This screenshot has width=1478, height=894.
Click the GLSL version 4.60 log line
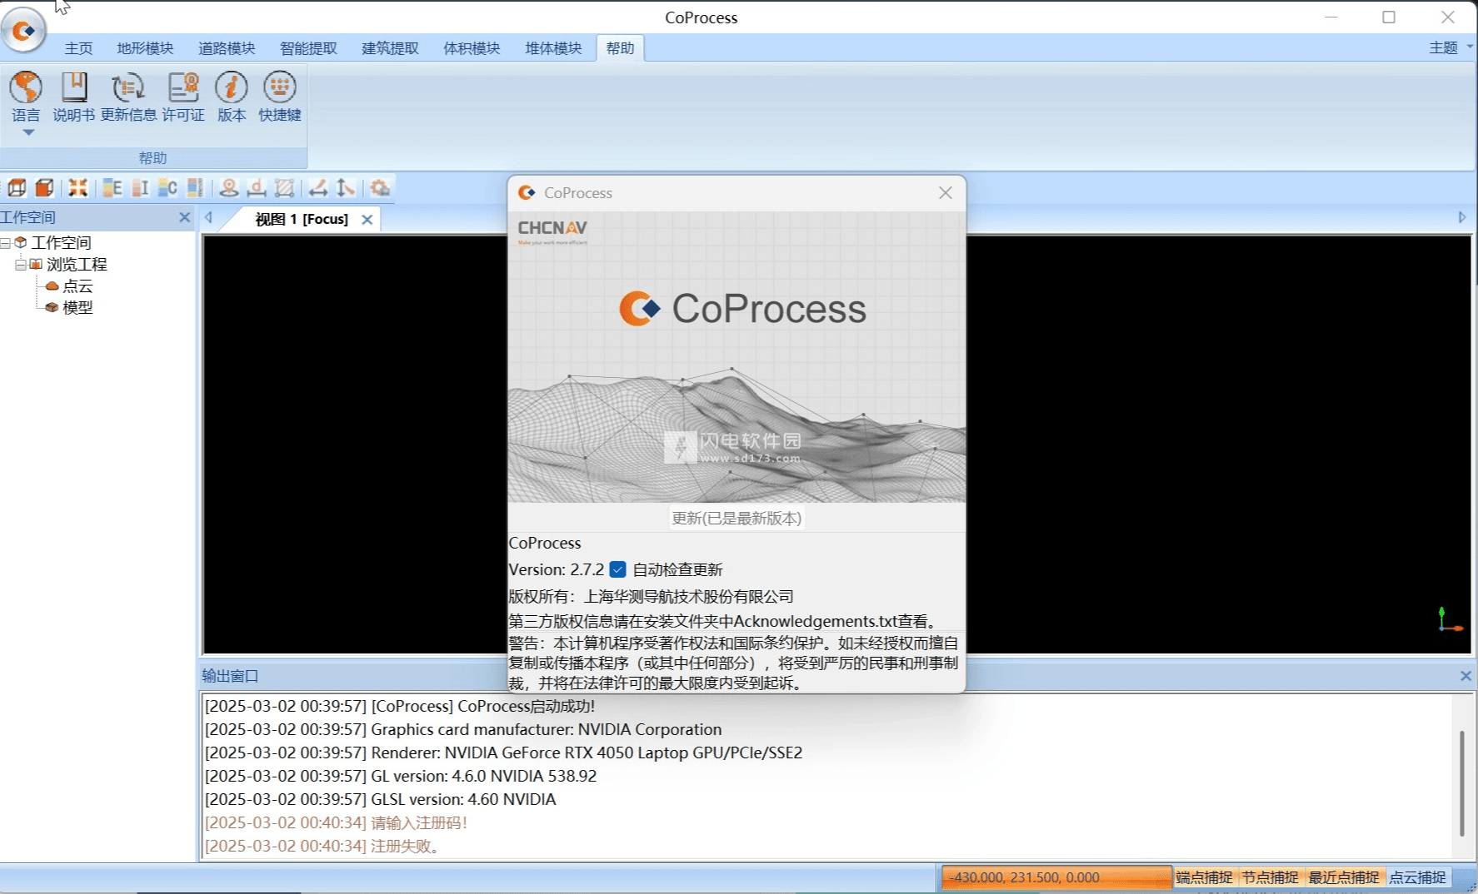380,799
